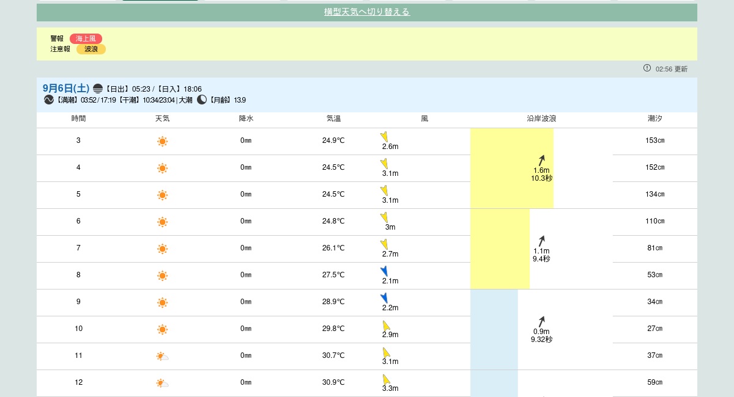
Task: Click the wave direction arrow above 0.9m
Action: (541, 321)
